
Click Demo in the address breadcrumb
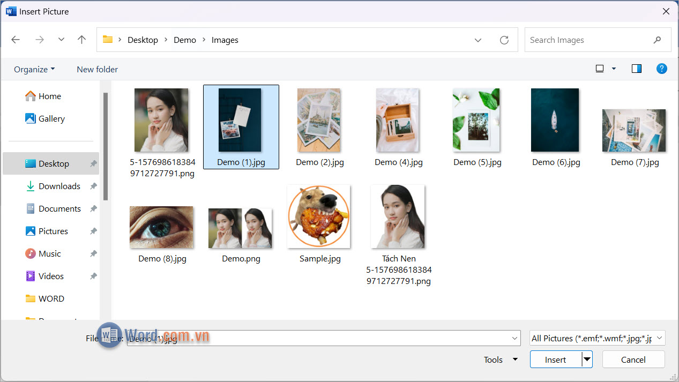pyautogui.click(x=185, y=40)
